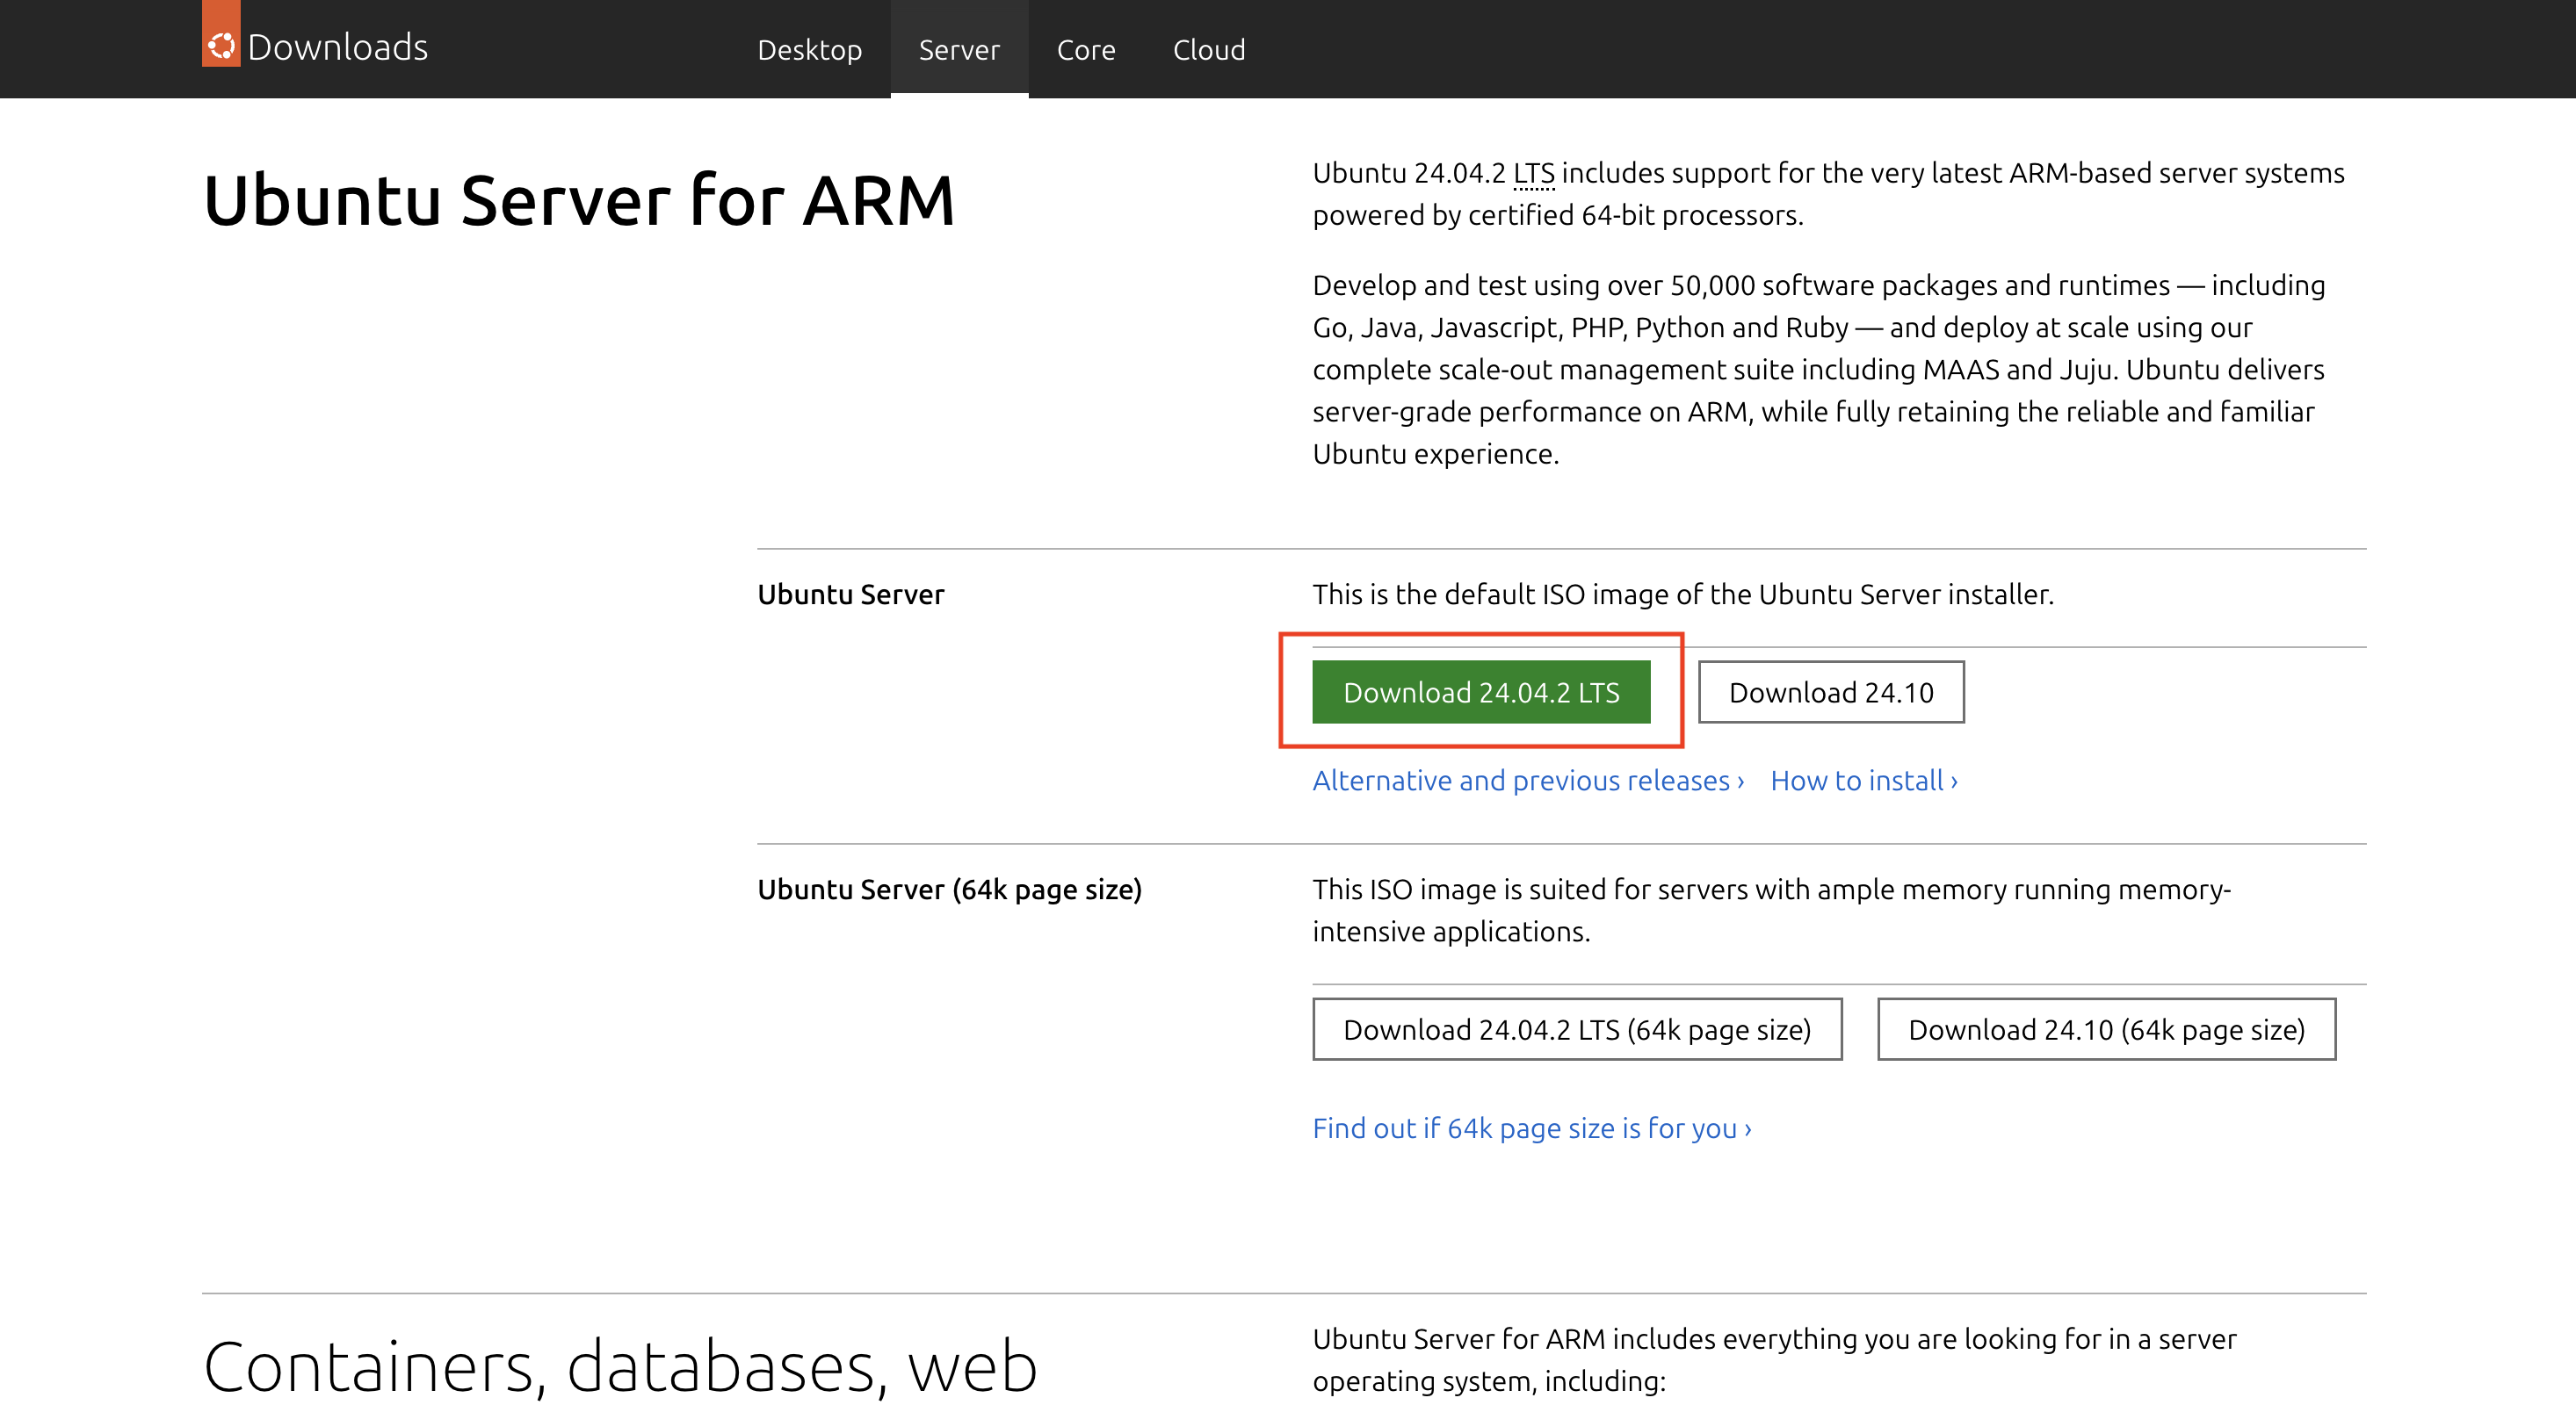Click the Ubuntu Server for ARM heading

tap(578, 201)
